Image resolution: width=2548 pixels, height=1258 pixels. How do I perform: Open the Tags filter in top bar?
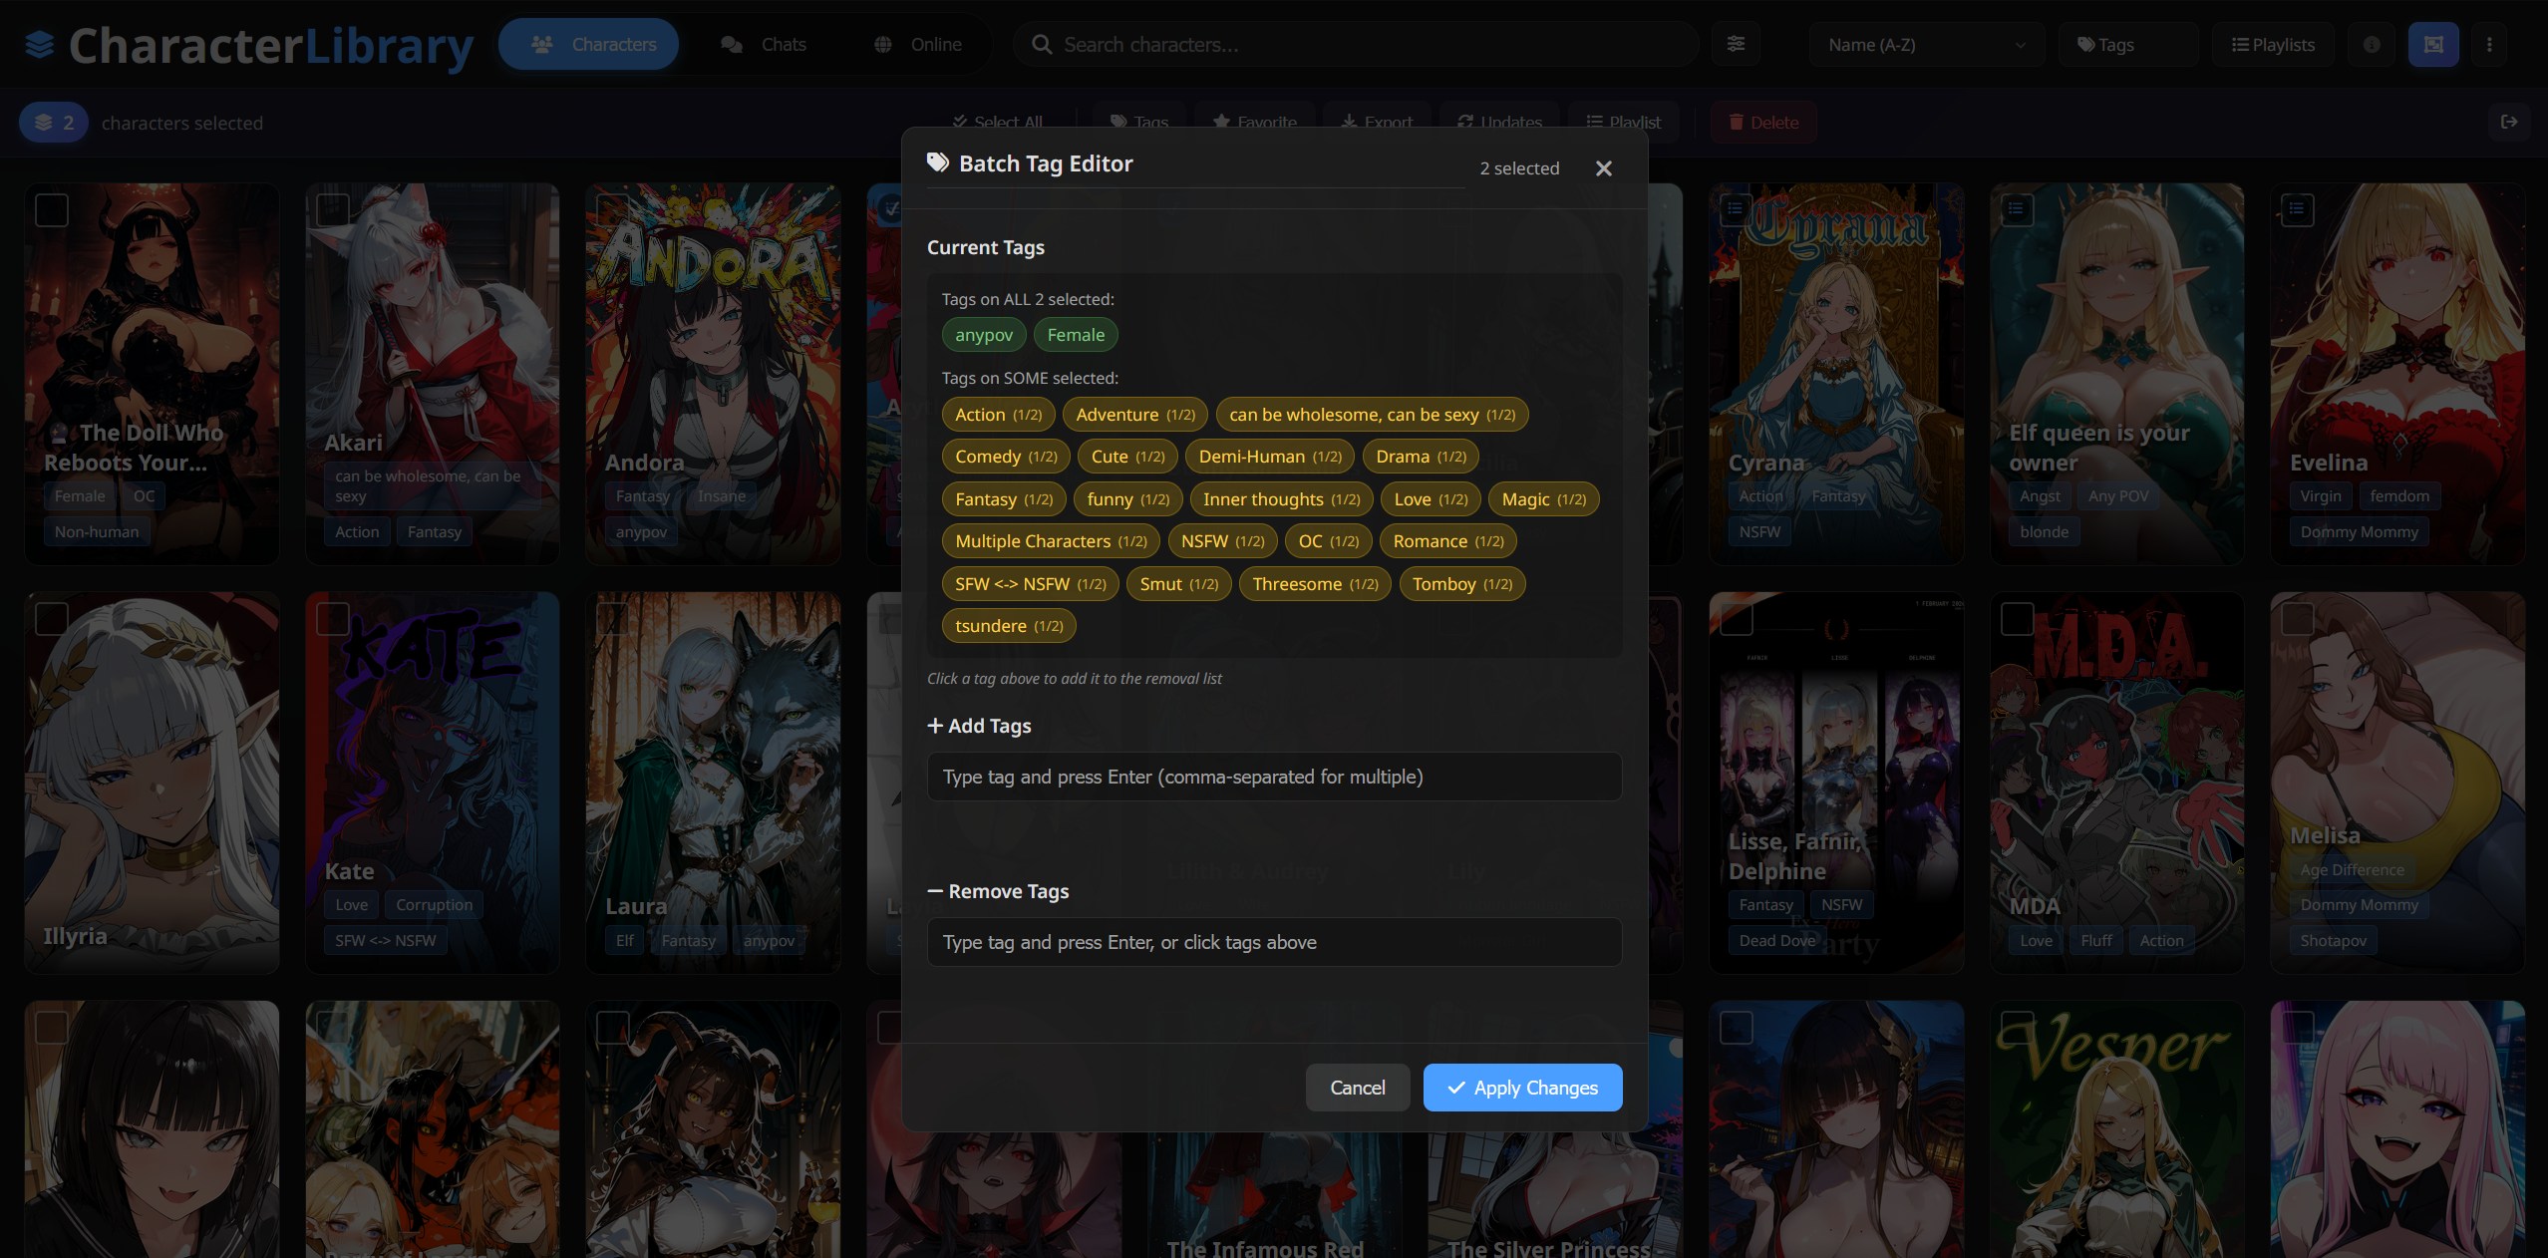coord(2127,45)
